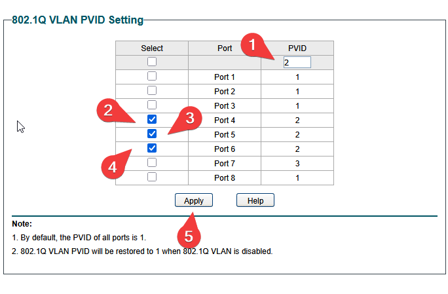Deselect the Port 6 checkbox
Image resolution: width=448 pixels, height=294 pixels.
(x=152, y=148)
